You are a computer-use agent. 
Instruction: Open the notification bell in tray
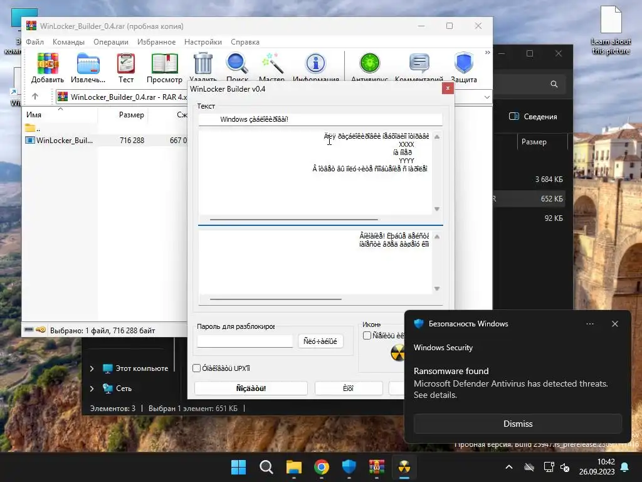click(625, 467)
